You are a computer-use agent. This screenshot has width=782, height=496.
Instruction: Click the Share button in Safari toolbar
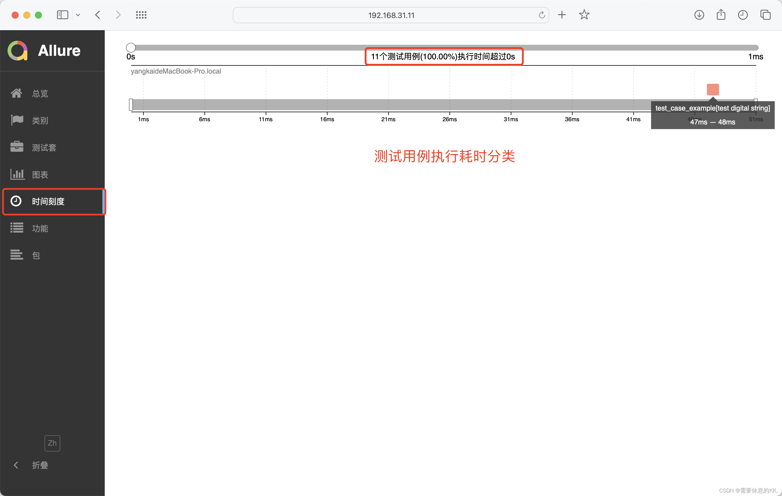(x=721, y=15)
